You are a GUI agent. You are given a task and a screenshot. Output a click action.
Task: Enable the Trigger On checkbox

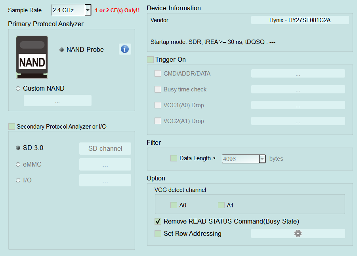150,60
